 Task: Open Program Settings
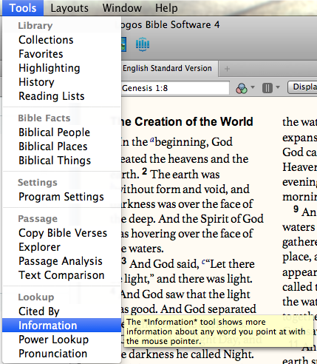(61, 197)
